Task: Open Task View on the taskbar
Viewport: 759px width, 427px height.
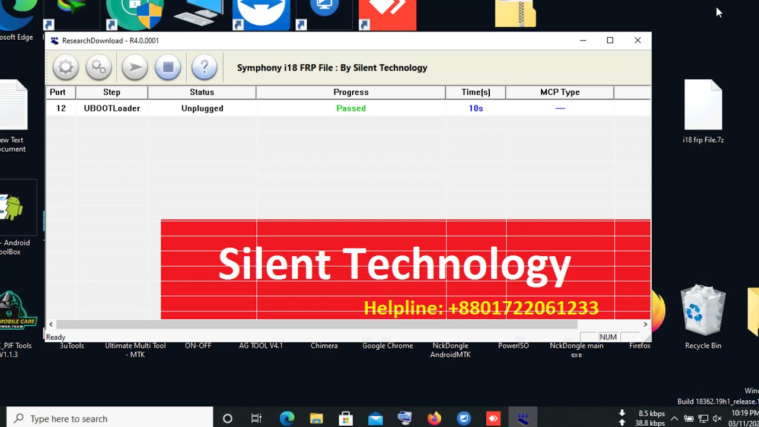Action: click(256, 419)
